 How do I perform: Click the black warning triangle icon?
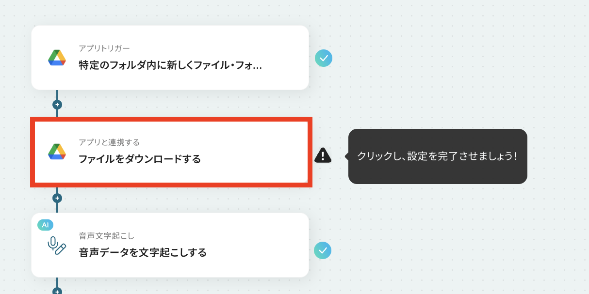pos(323,155)
